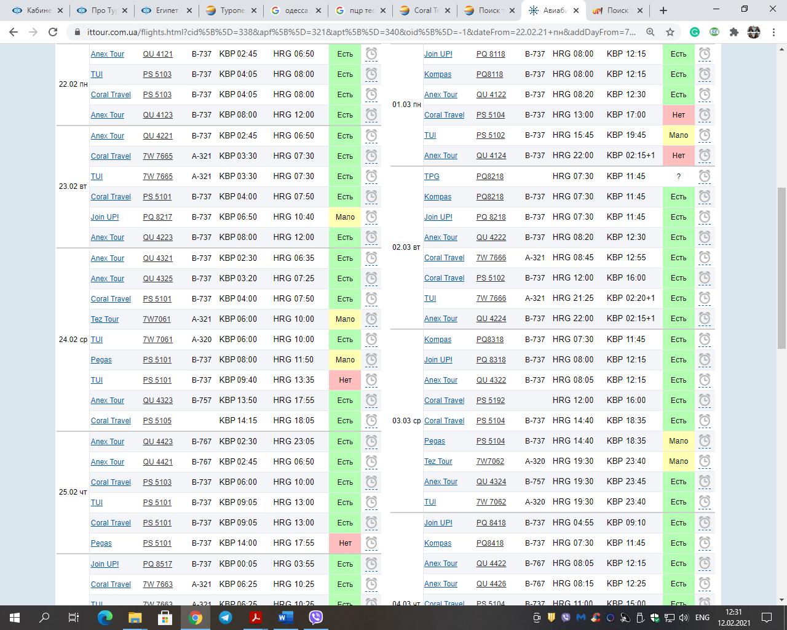The width and height of the screenshot is (787, 630).
Task: Switch to the Египет browser tab
Action: [x=166, y=10]
